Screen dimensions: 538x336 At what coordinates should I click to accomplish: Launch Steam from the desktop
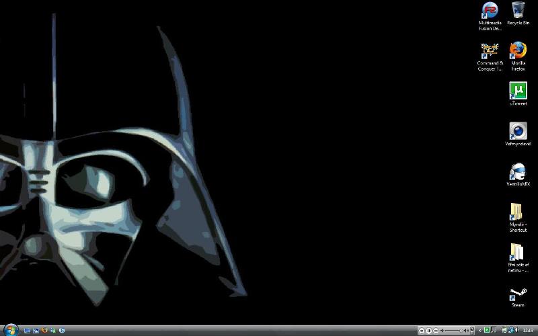click(518, 297)
